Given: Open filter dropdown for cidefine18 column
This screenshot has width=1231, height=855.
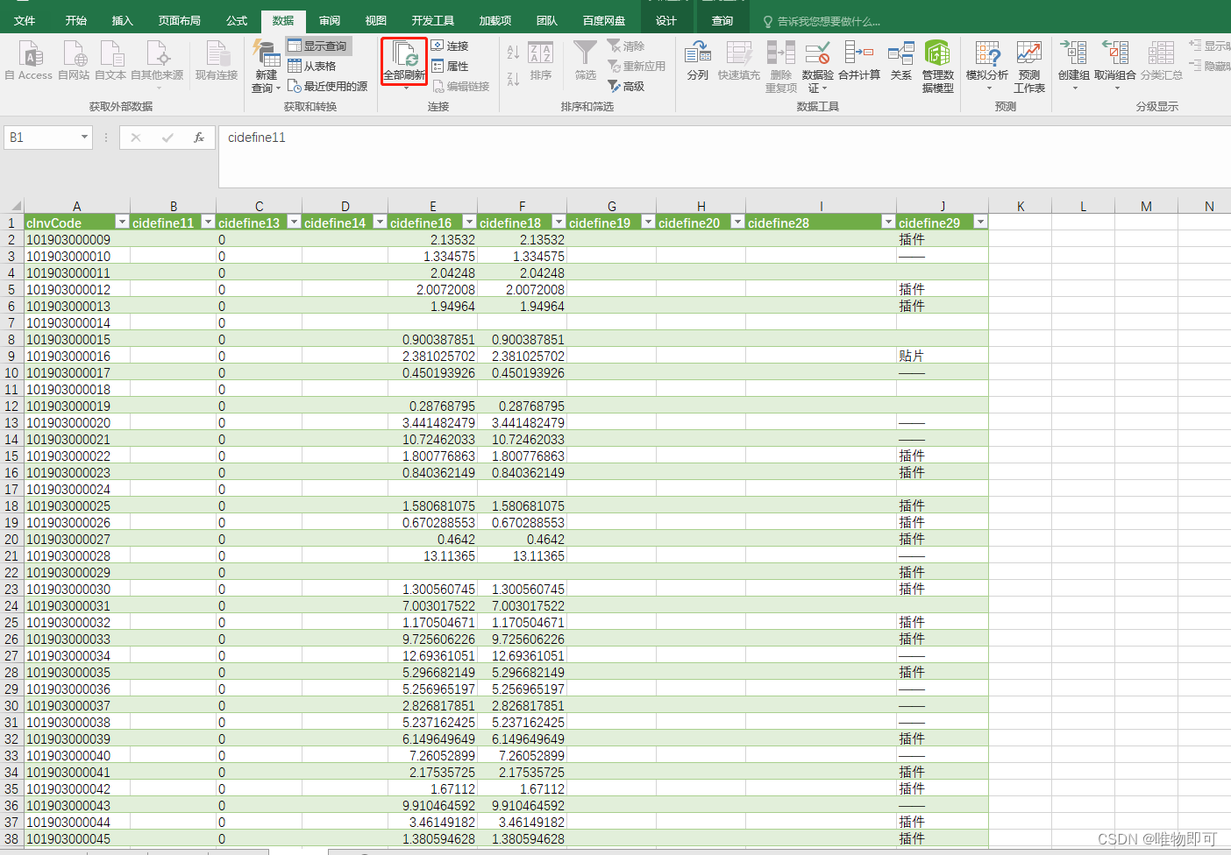Looking at the screenshot, I should coord(559,223).
